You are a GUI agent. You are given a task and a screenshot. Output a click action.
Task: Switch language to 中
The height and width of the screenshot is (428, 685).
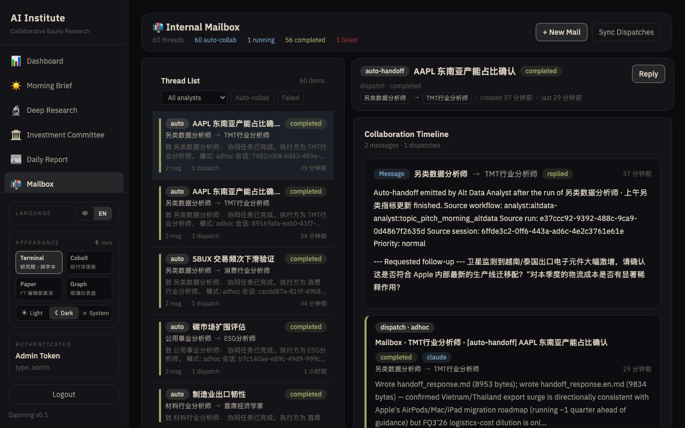coord(85,213)
